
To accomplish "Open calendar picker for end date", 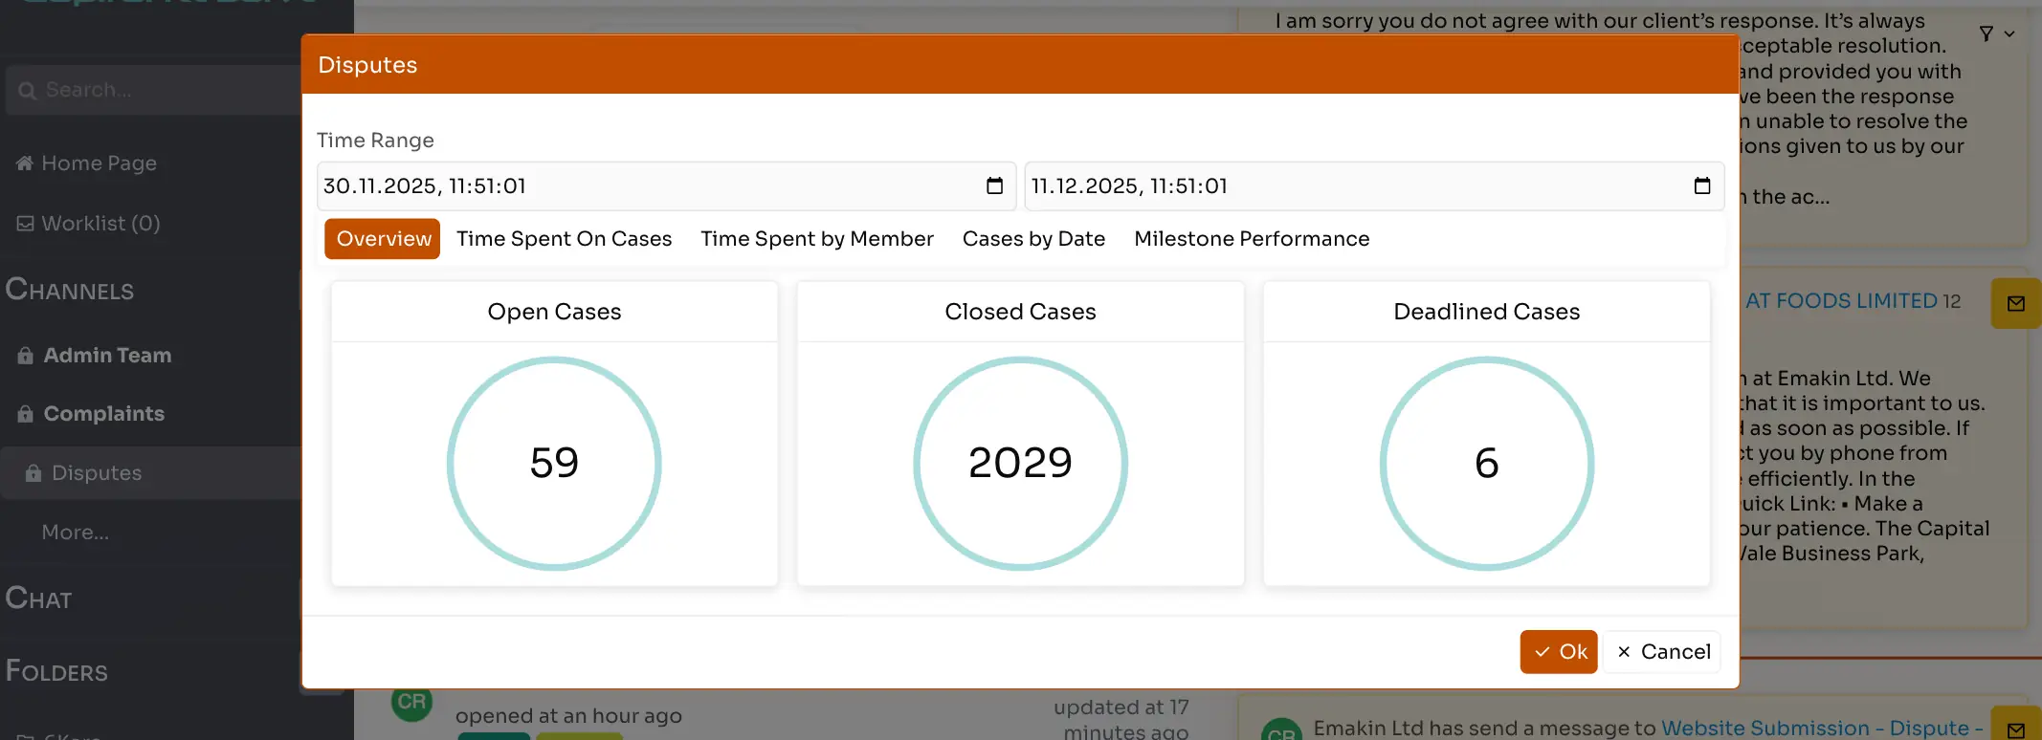I will click(x=1701, y=185).
